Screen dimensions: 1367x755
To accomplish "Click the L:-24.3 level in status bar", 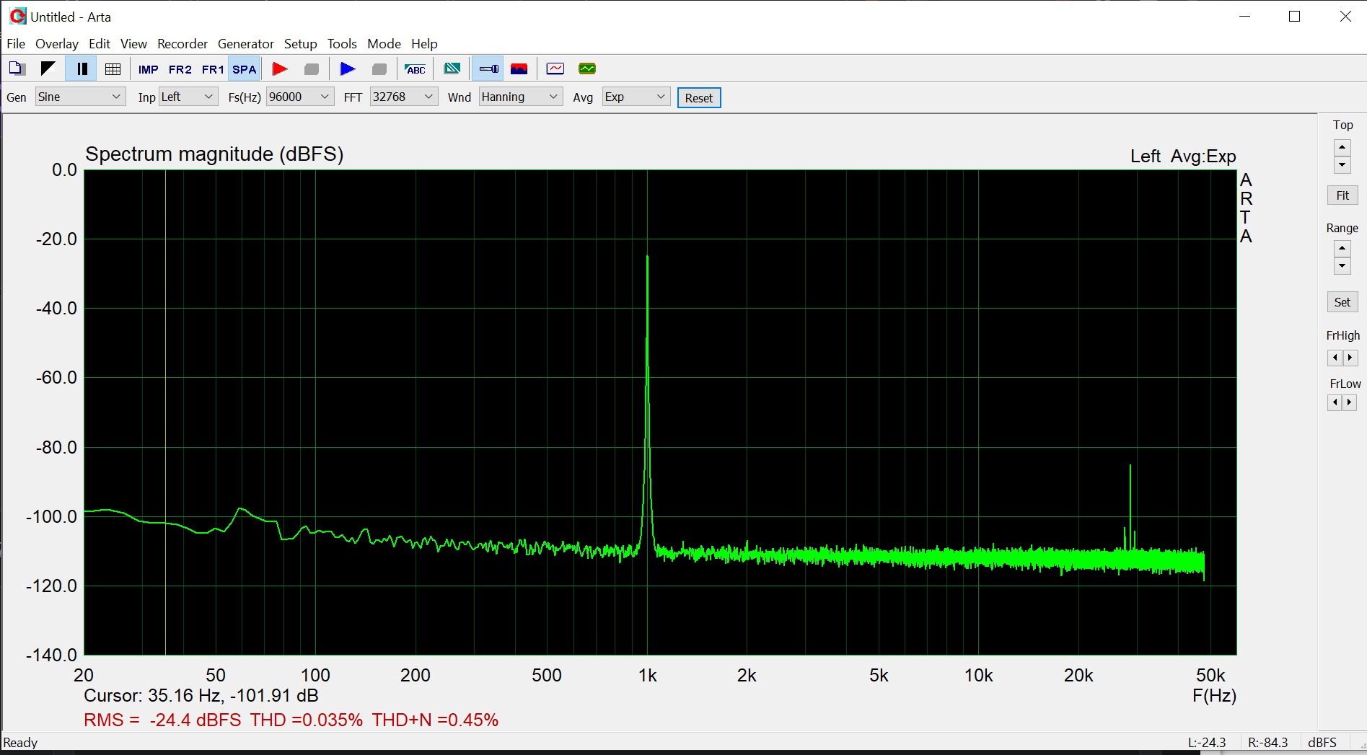I will coord(1207,743).
